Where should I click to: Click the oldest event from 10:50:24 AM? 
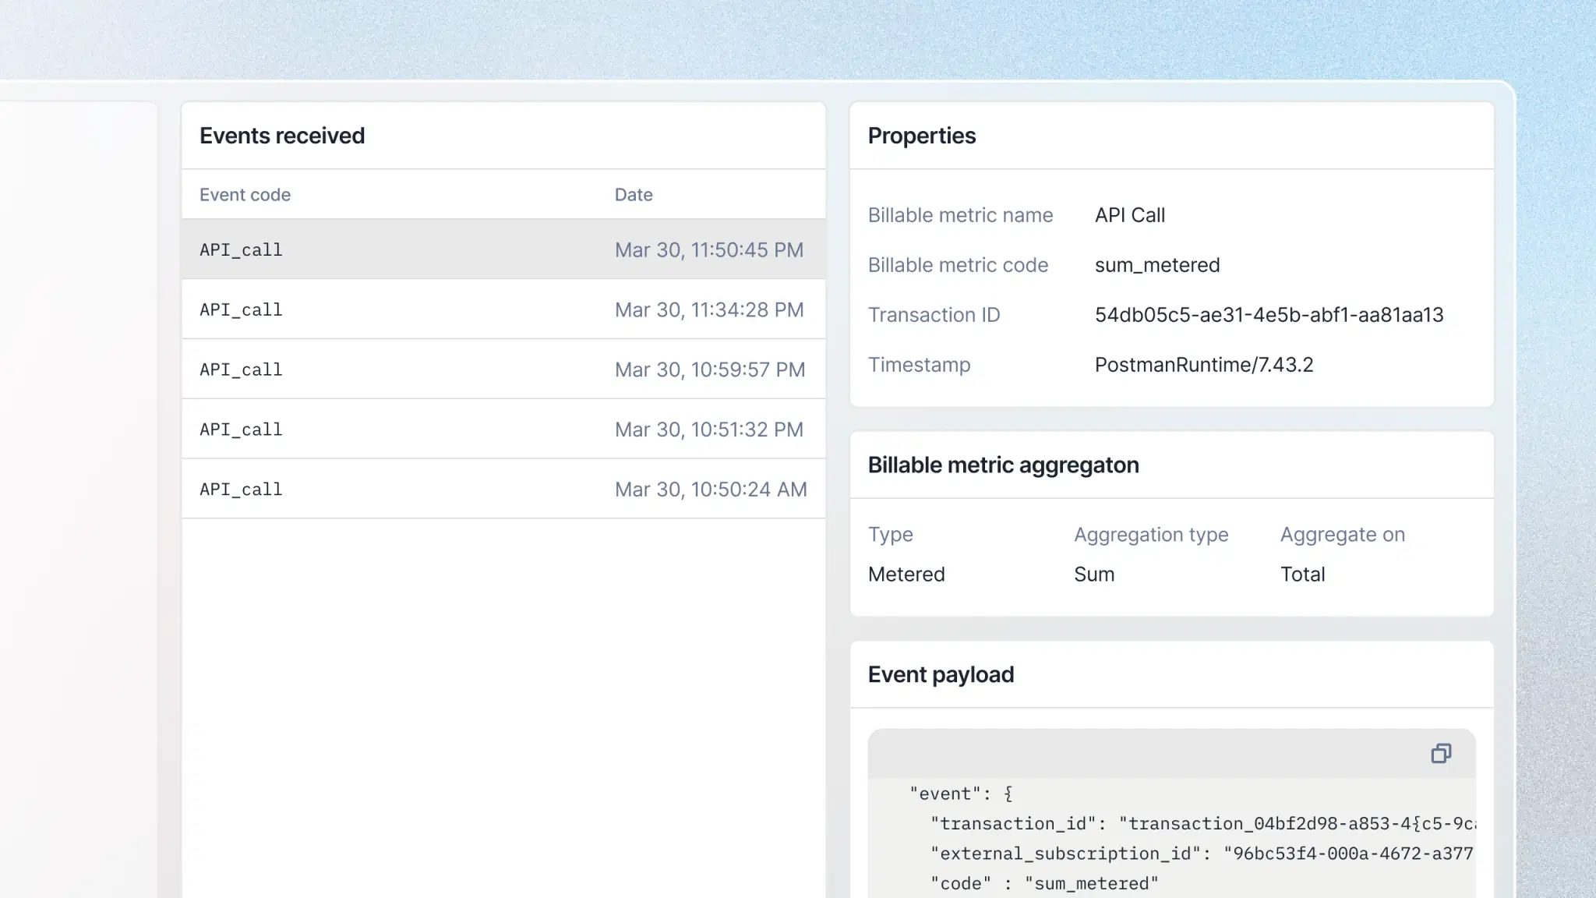503,489
